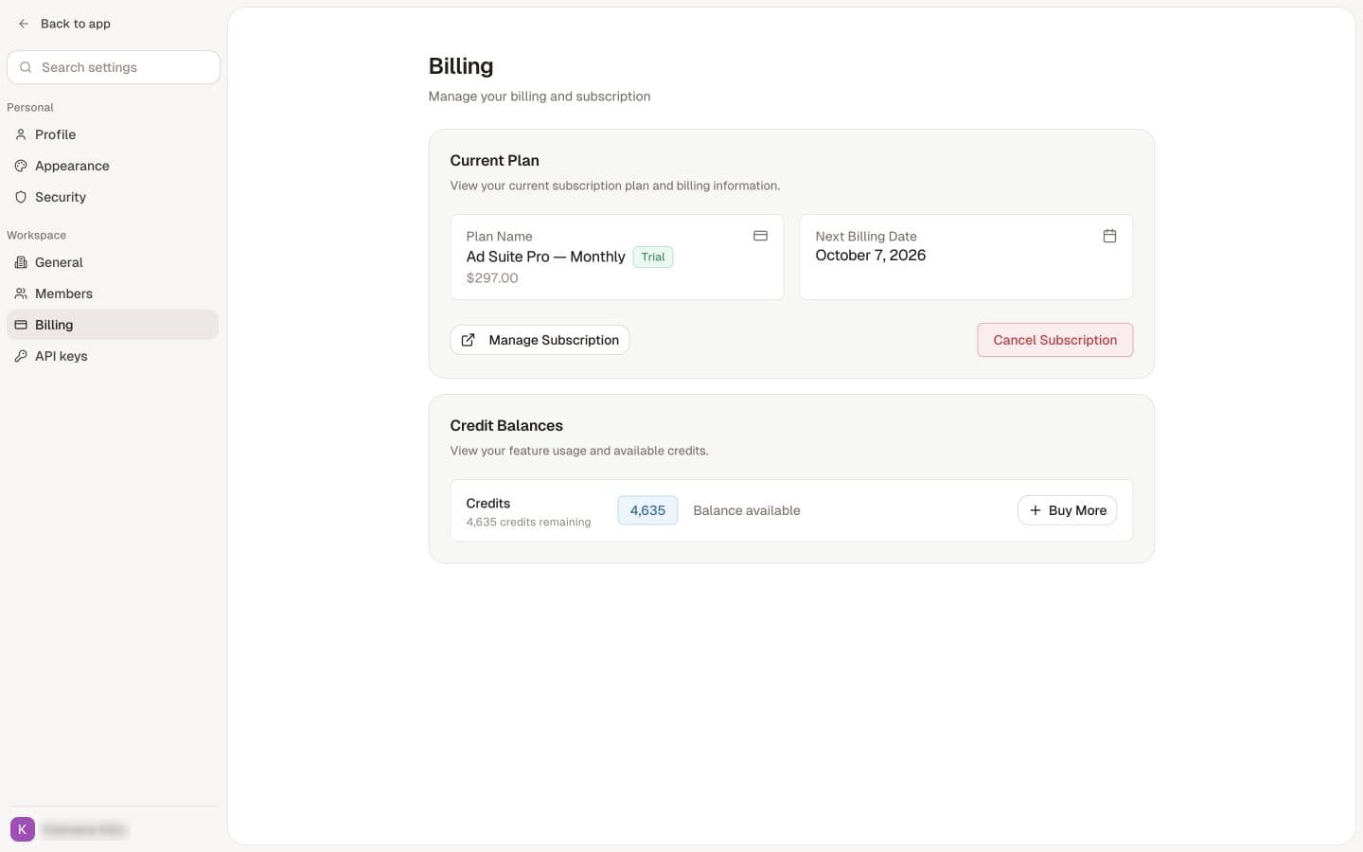Click the Cancel Subscription button
Image resolution: width=1363 pixels, height=852 pixels.
[1054, 340]
